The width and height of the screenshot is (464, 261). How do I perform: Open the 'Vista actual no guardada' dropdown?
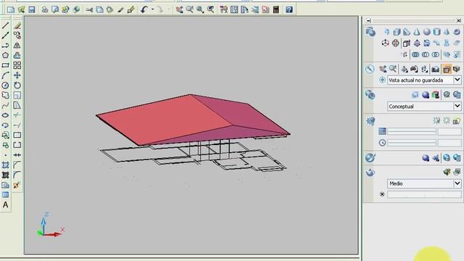tap(457, 80)
